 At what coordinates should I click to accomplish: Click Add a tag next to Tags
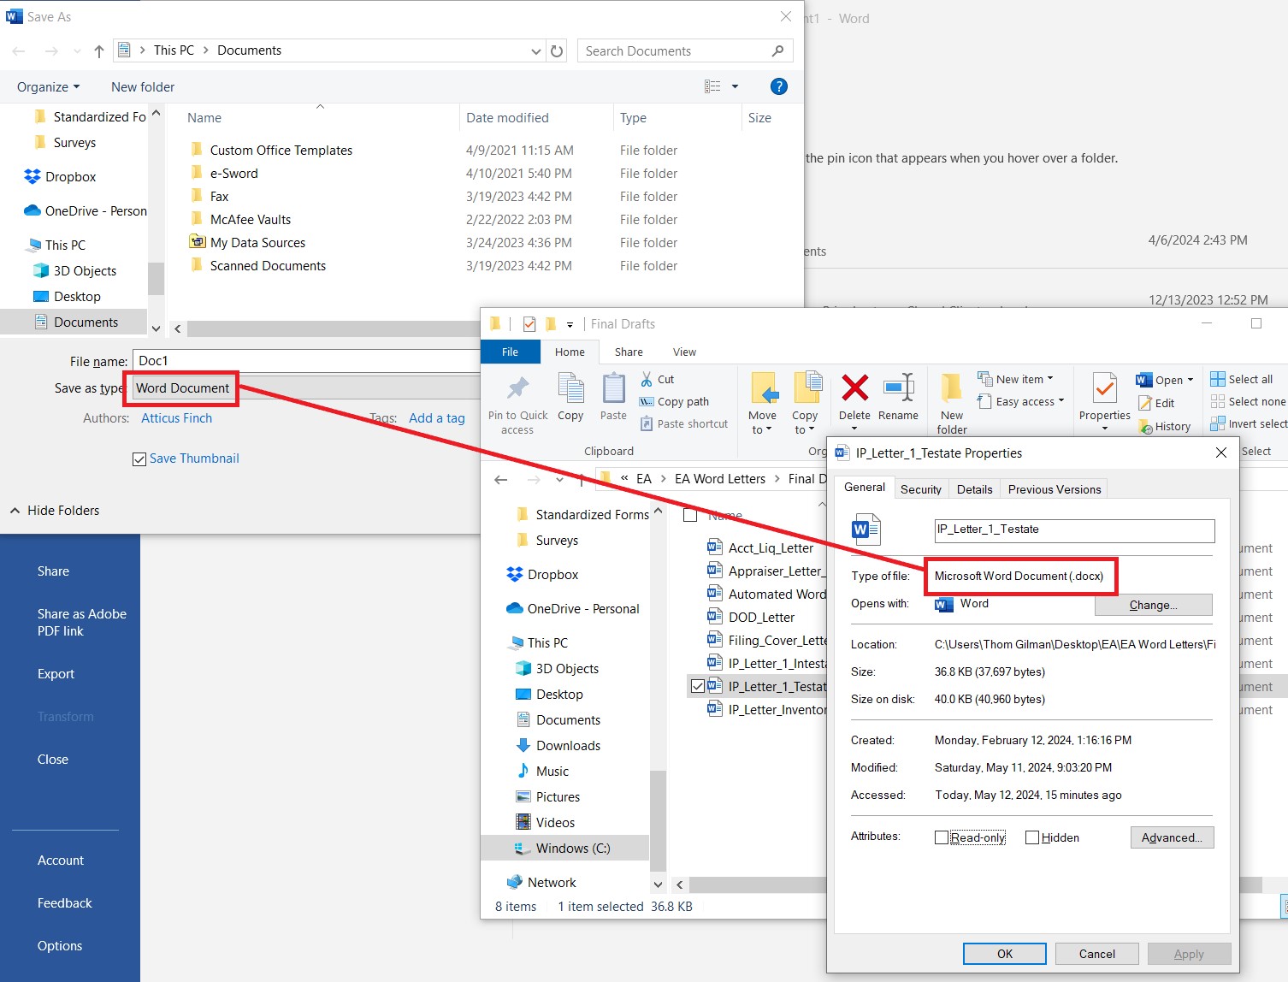[x=437, y=418]
